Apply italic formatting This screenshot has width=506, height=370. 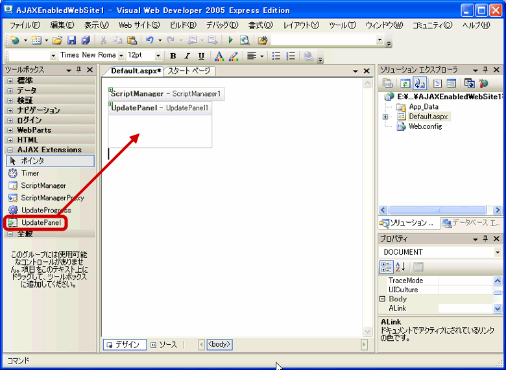point(187,56)
